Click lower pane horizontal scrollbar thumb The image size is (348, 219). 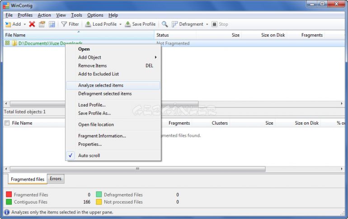[137, 169]
